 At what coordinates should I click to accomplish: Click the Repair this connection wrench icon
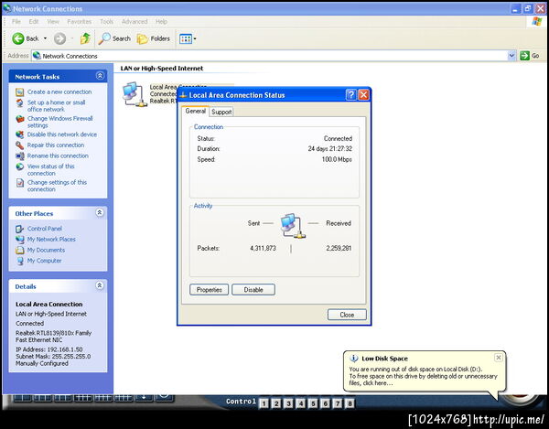coord(20,145)
